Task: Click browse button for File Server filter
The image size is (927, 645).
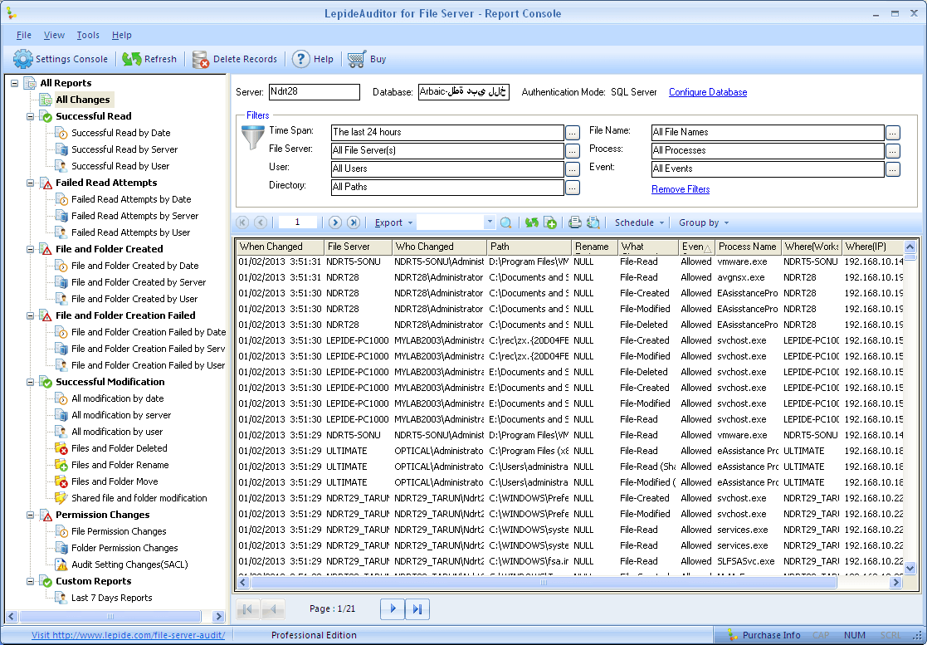Action: pos(573,151)
